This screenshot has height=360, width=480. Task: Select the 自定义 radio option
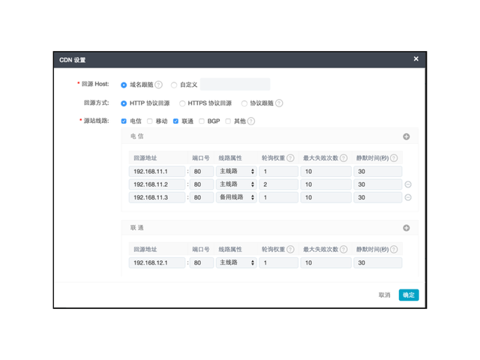[x=174, y=85]
